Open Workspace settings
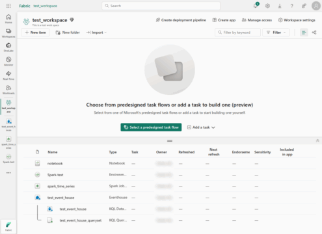 [x=297, y=20]
